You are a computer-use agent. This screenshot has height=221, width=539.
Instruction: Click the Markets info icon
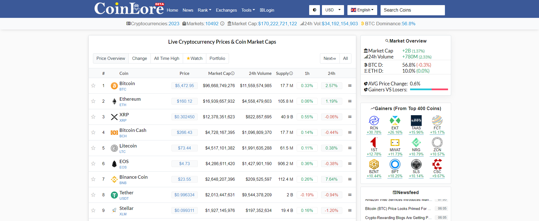coord(222,24)
